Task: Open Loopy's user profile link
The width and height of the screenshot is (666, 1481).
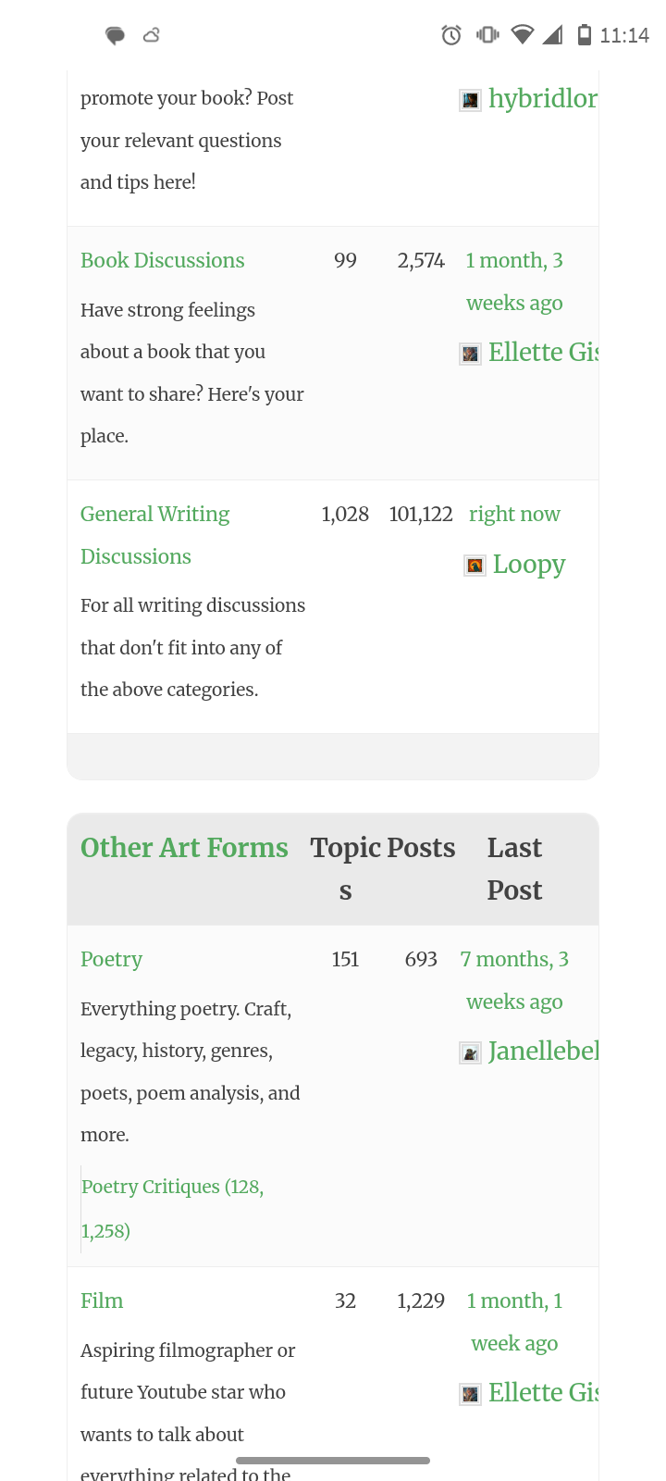Action: point(528,564)
